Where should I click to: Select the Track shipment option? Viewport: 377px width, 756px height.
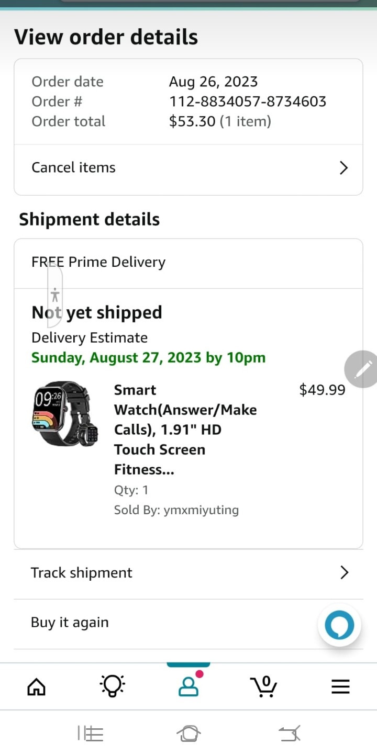pos(82,572)
